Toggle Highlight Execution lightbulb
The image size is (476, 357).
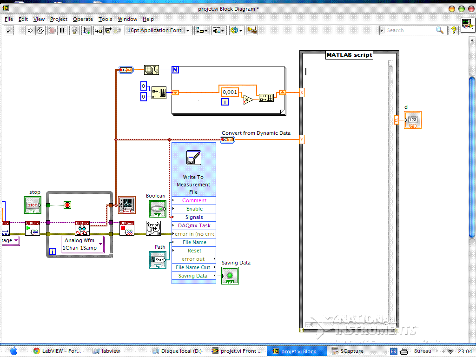point(74,30)
